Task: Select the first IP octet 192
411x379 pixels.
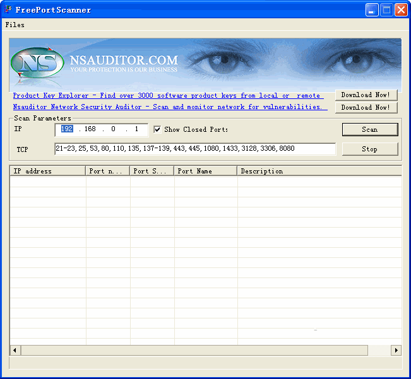Action: (67, 129)
